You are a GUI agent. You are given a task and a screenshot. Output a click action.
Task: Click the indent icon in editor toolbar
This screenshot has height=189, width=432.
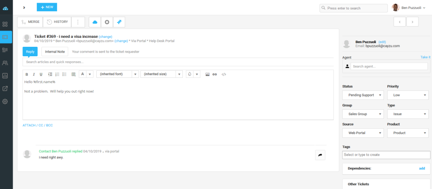pyautogui.click(x=50, y=74)
